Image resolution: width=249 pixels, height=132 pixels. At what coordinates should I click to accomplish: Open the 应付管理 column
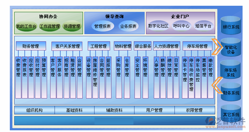38,78
